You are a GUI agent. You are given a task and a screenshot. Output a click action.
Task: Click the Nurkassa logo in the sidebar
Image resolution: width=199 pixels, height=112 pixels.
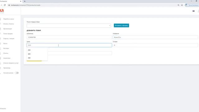coord(2,11)
